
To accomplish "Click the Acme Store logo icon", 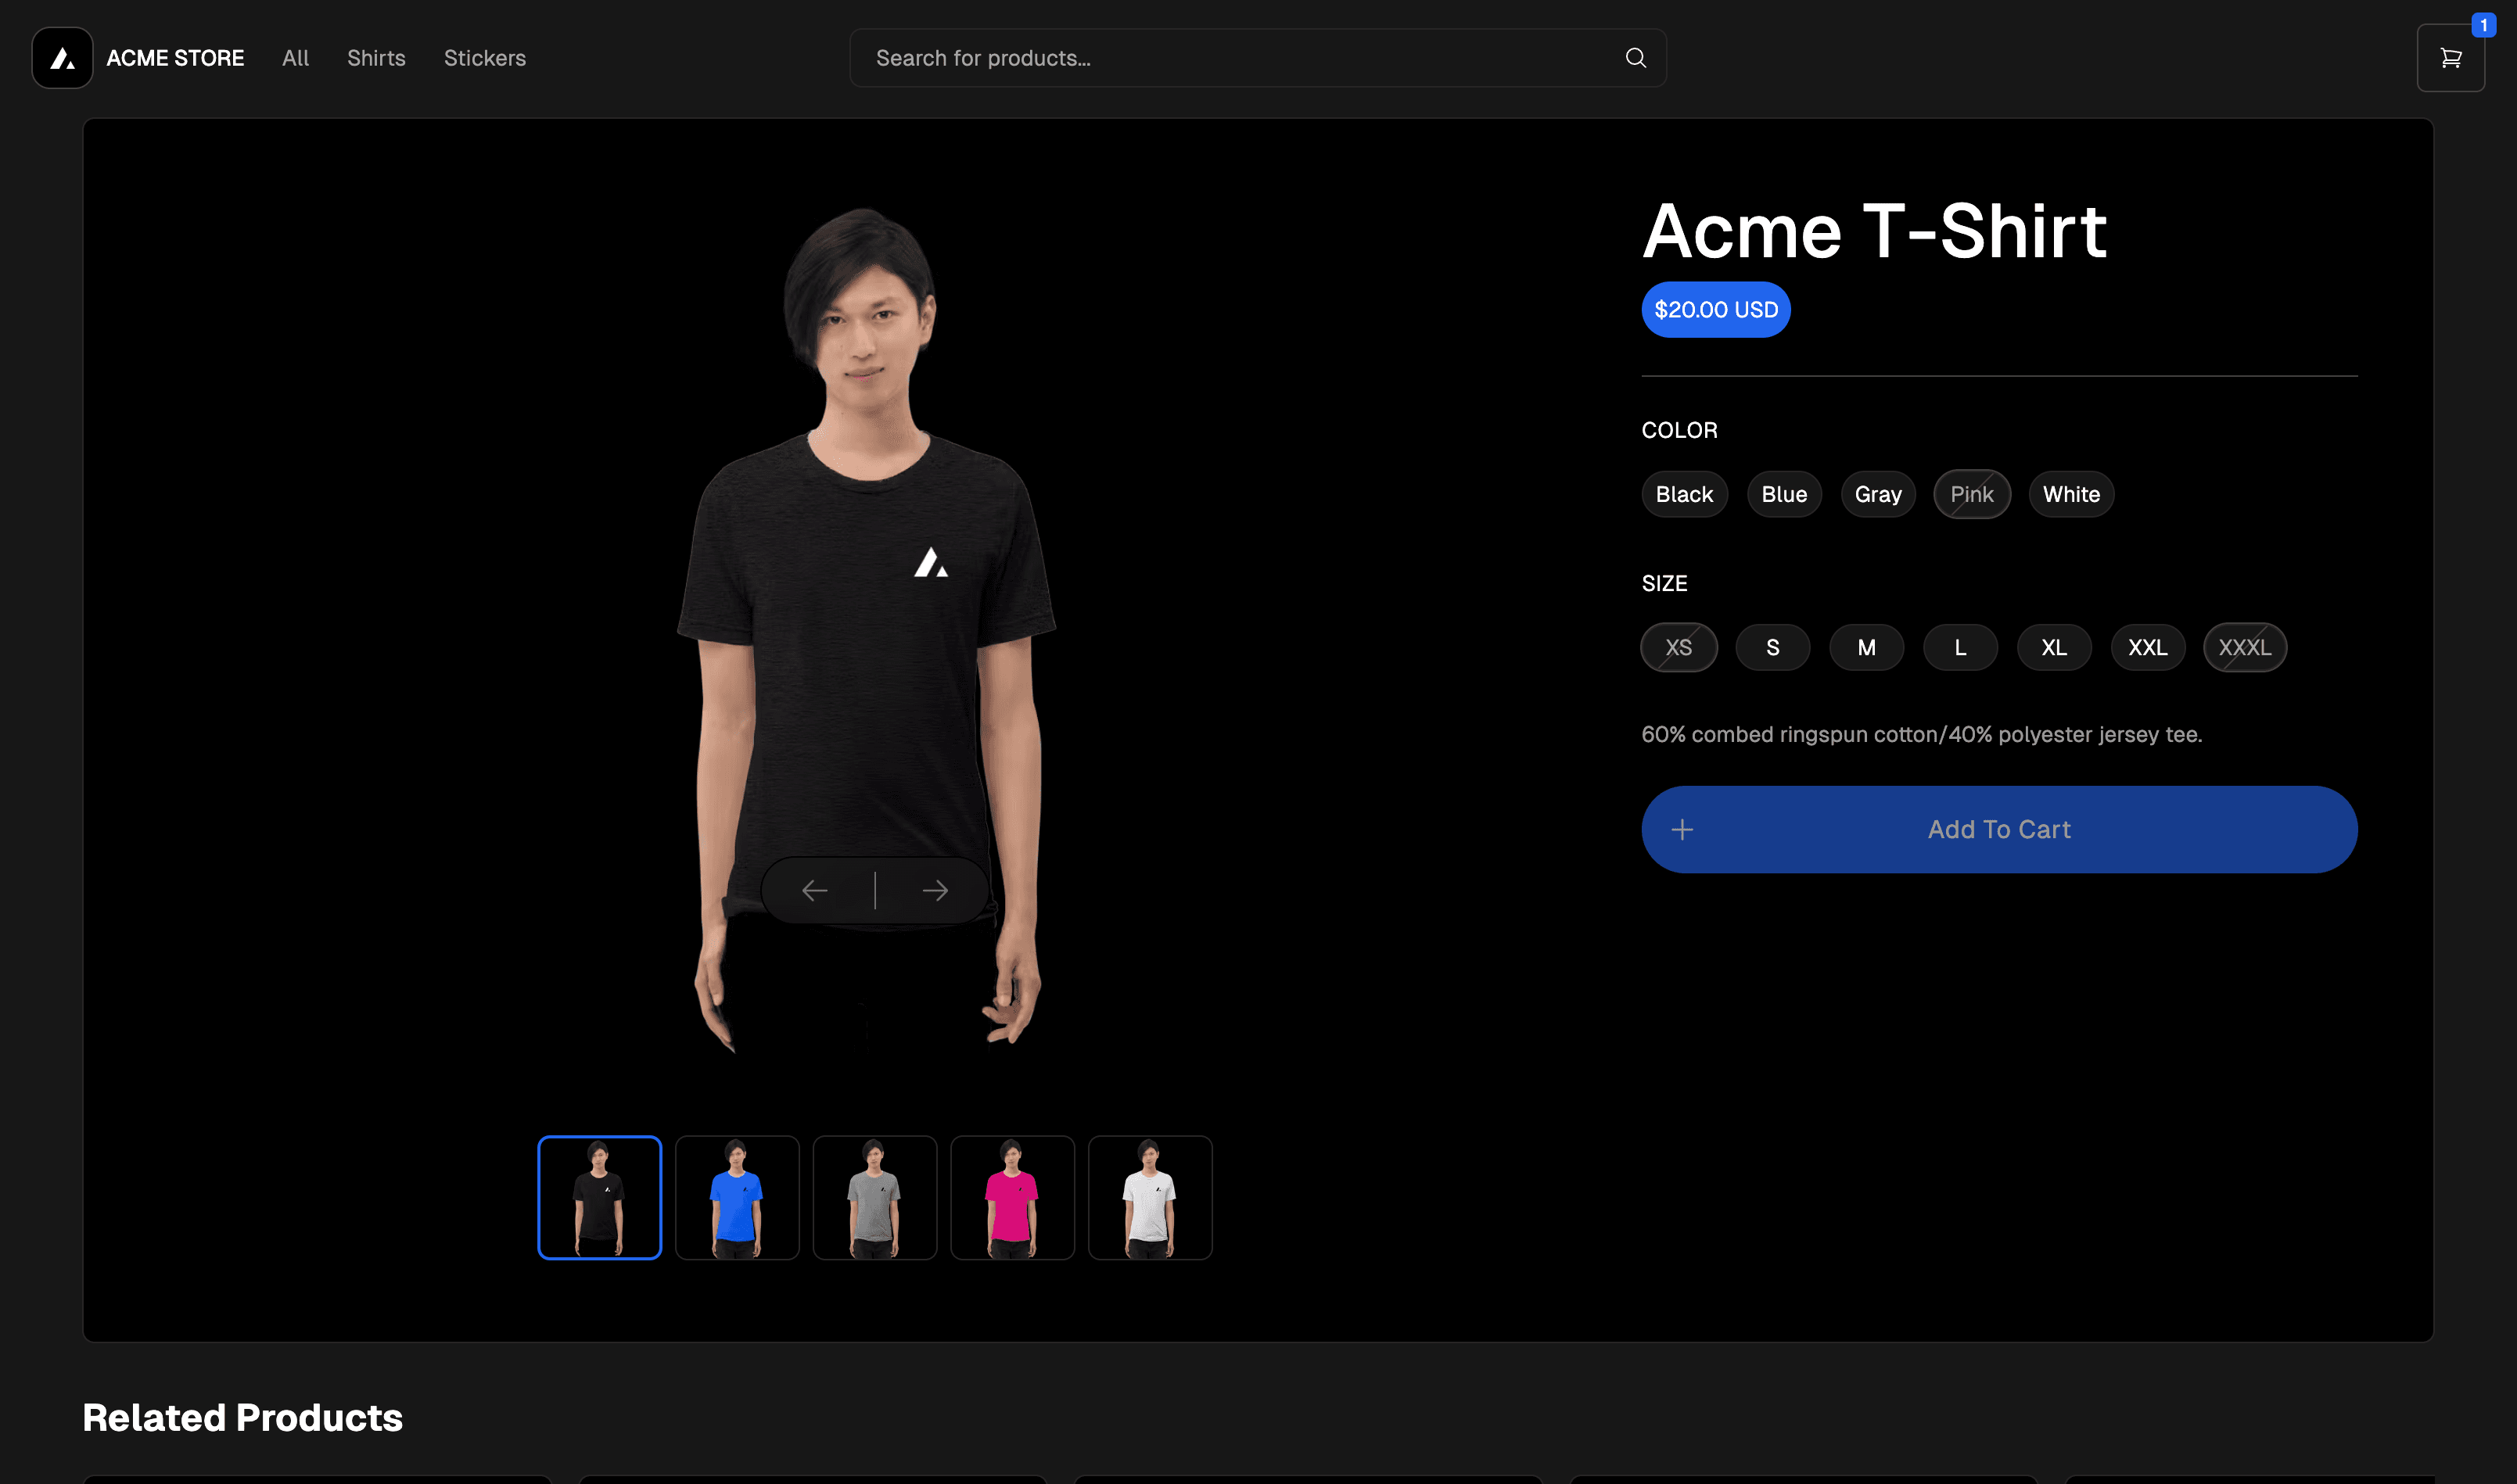I will pos(61,57).
